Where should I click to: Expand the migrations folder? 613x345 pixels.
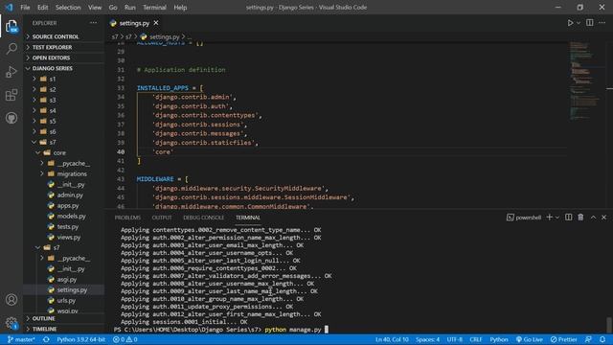pyautogui.click(x=64, y=173)
